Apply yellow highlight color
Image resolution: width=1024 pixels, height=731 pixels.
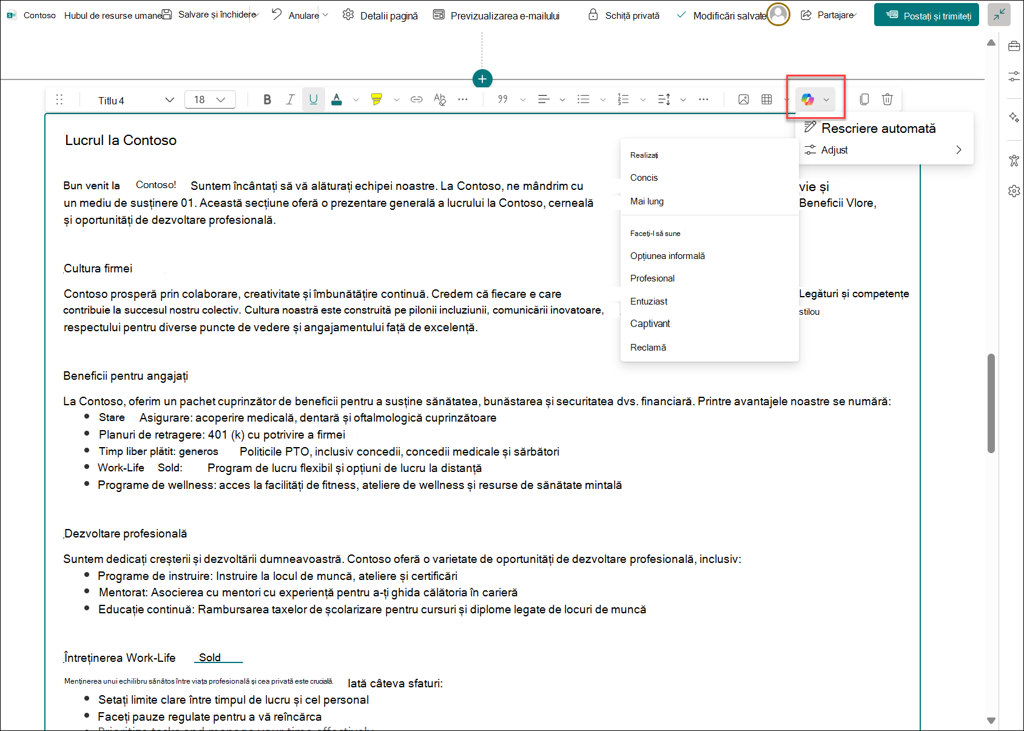pos(377,99)
